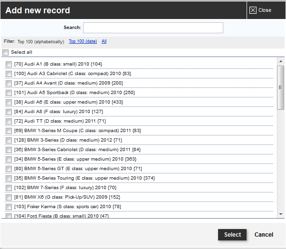Click the '[104] Ford Fiesta' row text

61,216
